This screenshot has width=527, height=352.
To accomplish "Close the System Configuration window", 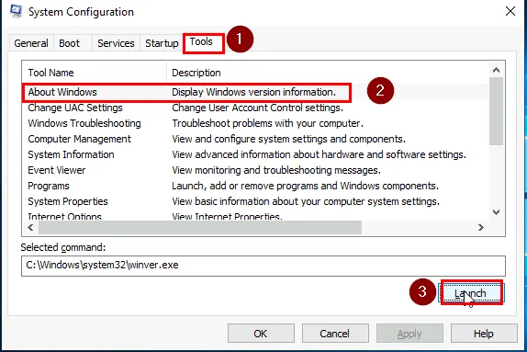I will [x=510, y=11].
